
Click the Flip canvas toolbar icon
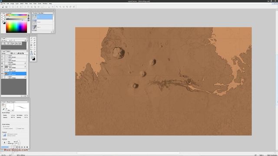pyautogui.click(x=74, y=7)
